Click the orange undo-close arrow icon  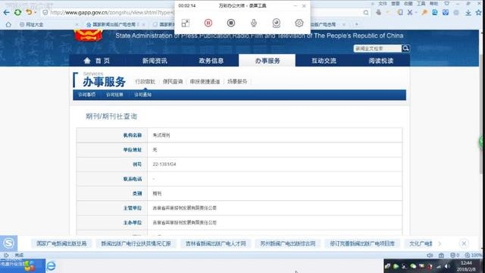[x=29, y=12]
